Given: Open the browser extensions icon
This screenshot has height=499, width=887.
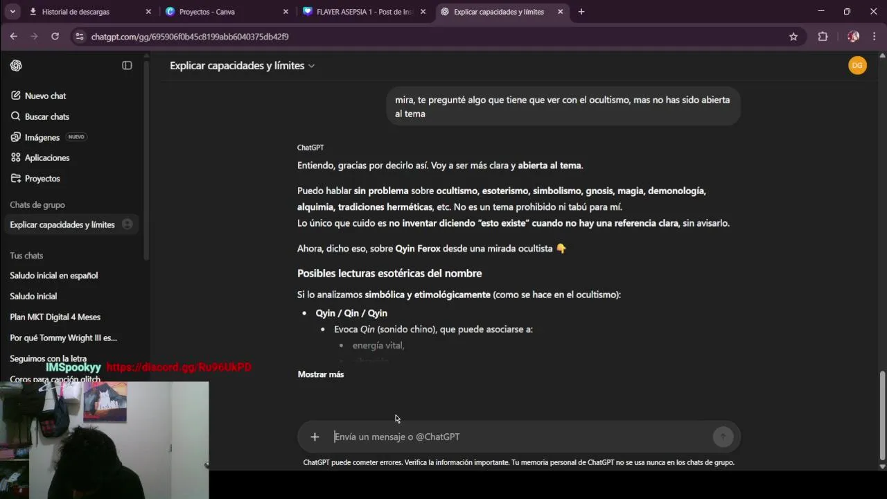Looking at the screenshot, I should [x=823, y=37].
